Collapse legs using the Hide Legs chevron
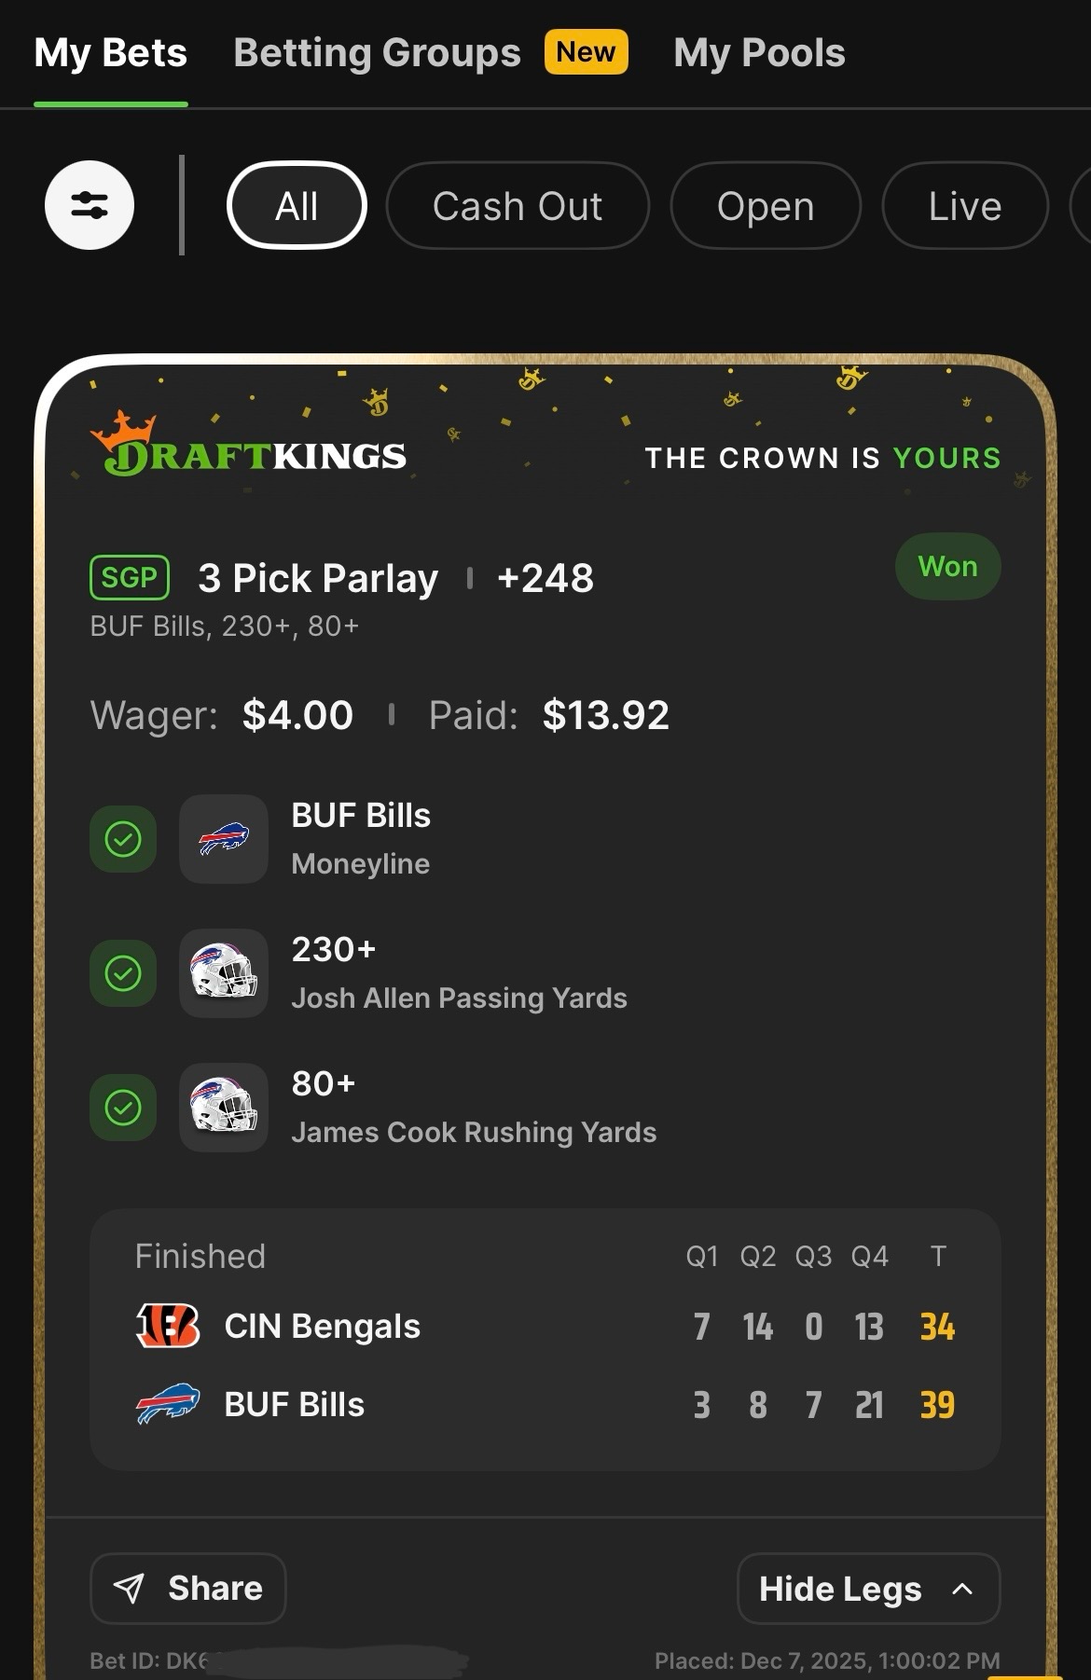The image size is (1091, 1680). (x=962, y=1589)
